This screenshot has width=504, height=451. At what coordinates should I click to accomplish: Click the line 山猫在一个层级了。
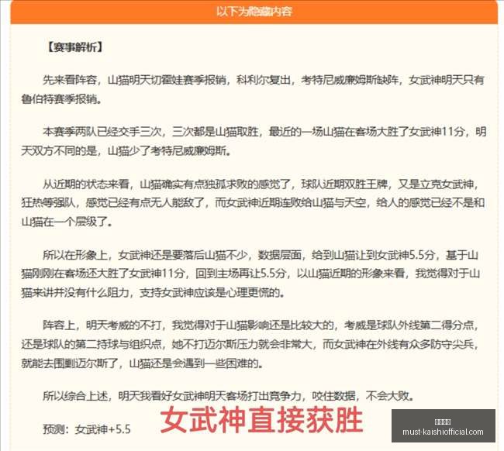(x=67, y=222)
